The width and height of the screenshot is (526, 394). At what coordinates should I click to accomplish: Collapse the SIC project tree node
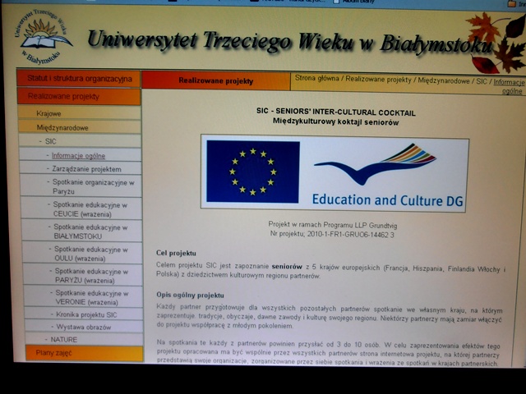pyautogui.click(x=50, y=141)
